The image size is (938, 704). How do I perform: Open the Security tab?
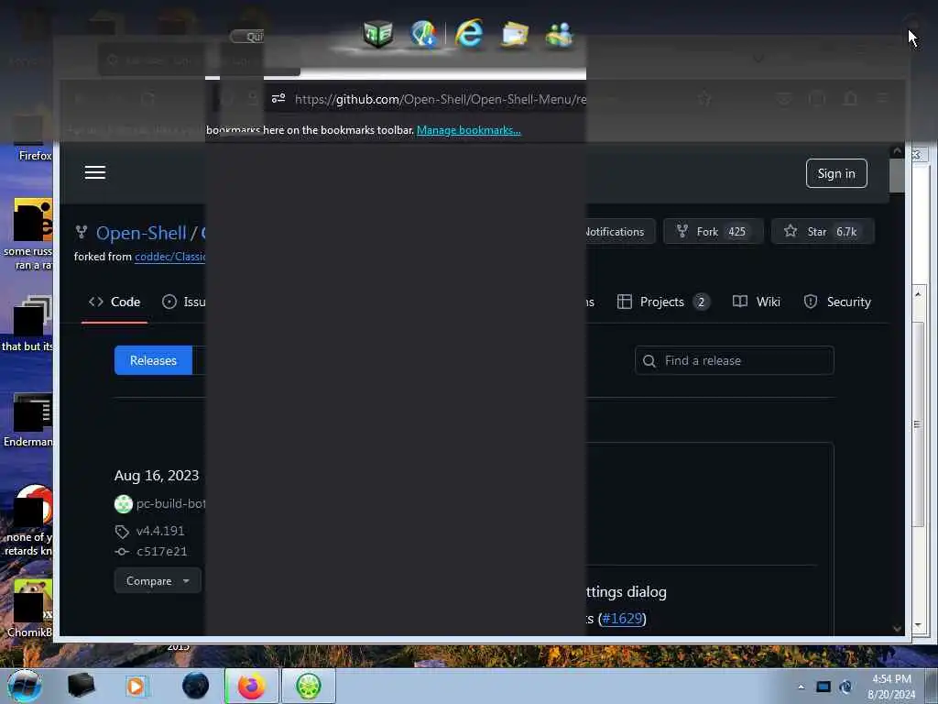point(837,302)
